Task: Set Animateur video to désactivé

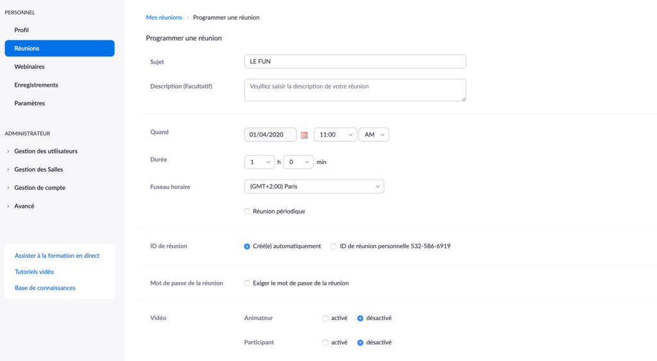Action: coord(361,319)
